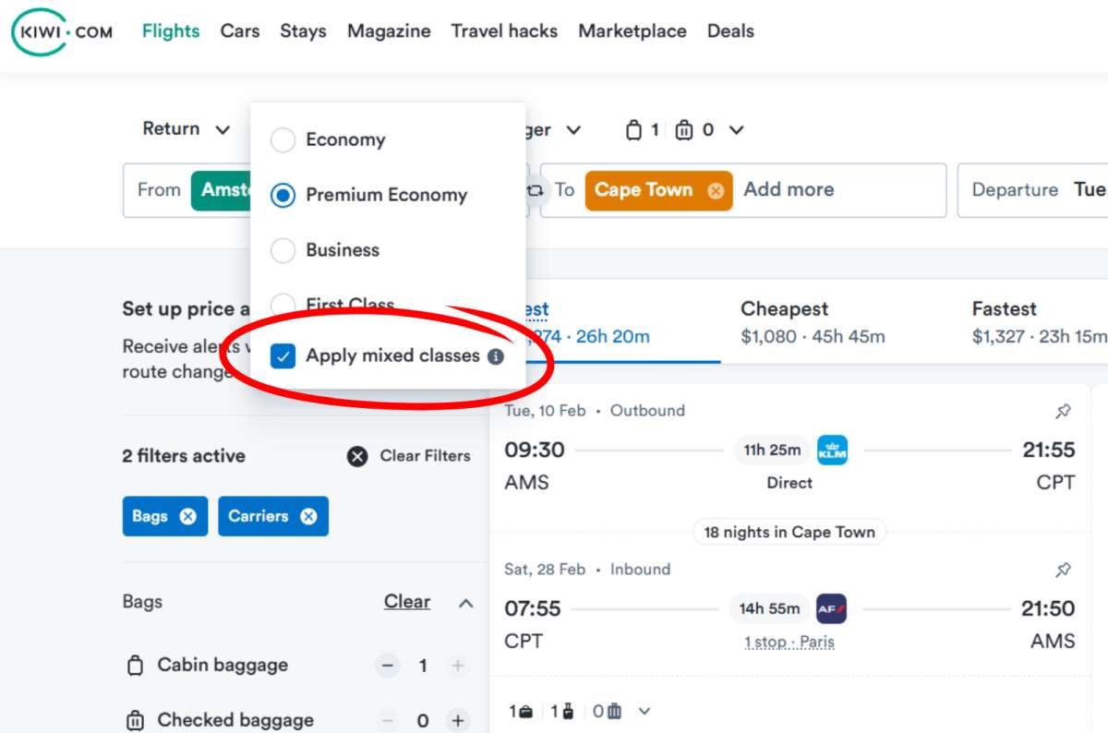Open Stays from the top navigation

303,30
